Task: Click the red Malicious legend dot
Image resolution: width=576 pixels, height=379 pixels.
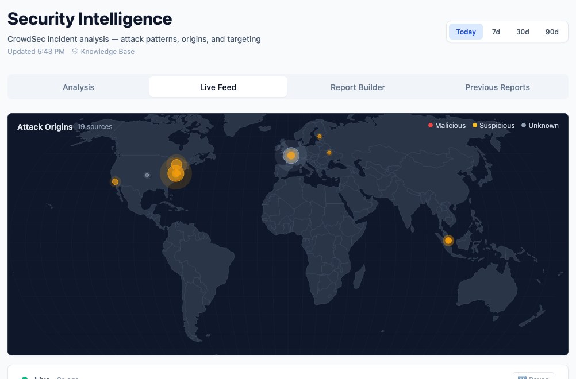Action: point(431,126)
